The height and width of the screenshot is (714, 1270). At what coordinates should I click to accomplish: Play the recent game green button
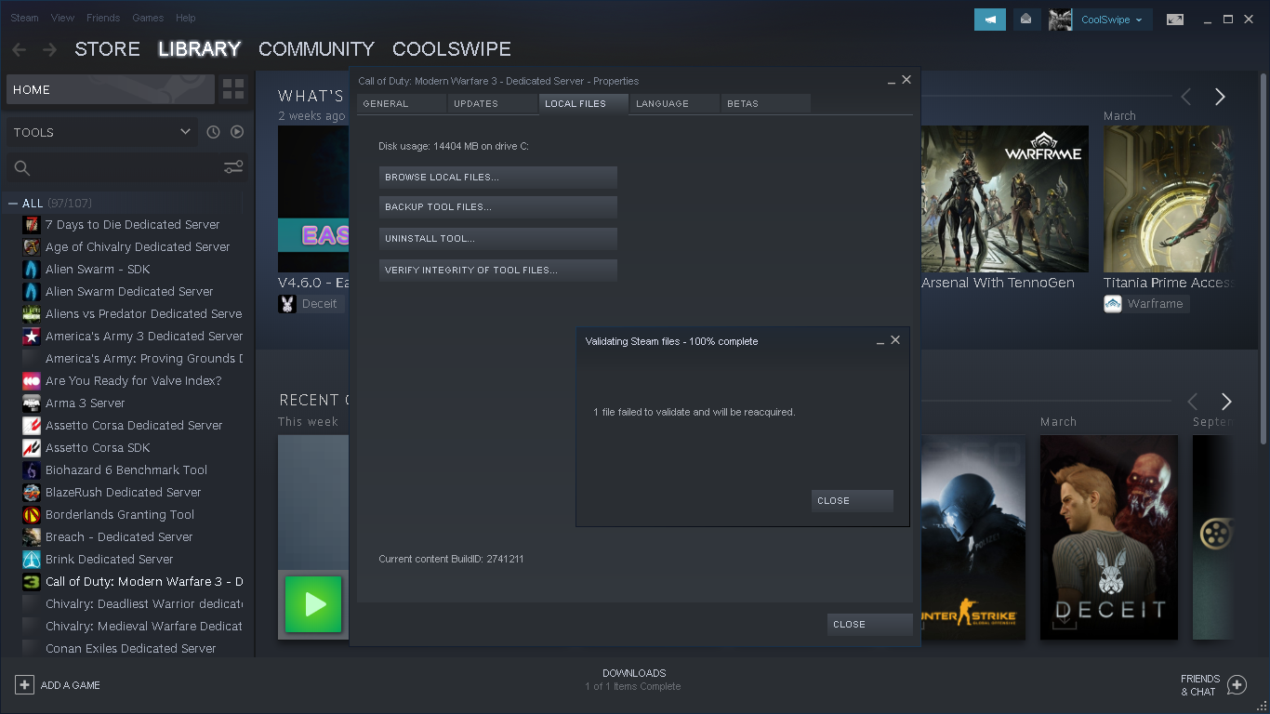coord(313,604)
